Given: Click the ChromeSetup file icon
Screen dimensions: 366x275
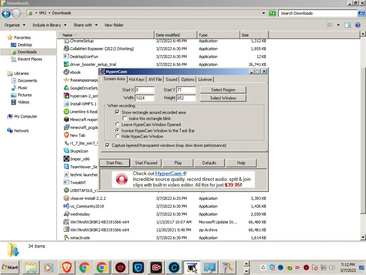Looking at the screenshot, I should click(66, 41).
